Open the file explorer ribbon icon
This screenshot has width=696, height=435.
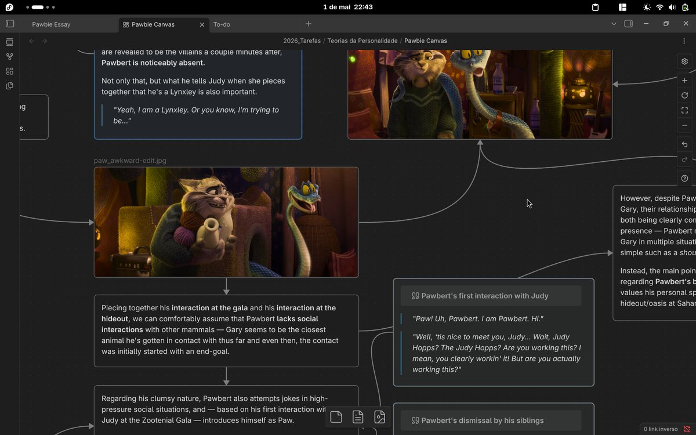click(x=10, y=42)
